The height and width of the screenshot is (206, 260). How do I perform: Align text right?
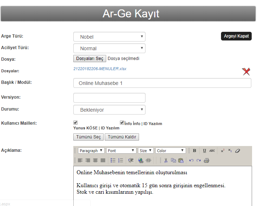[88, 160]
